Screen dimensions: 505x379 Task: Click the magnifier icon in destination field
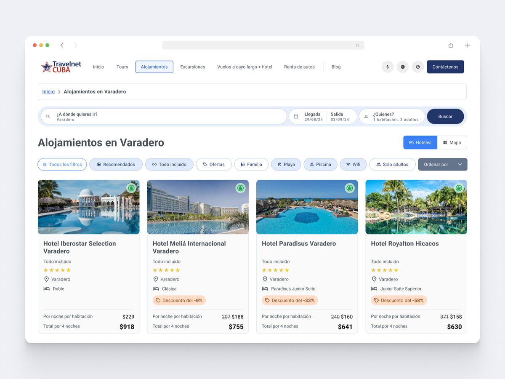point(48,117)
